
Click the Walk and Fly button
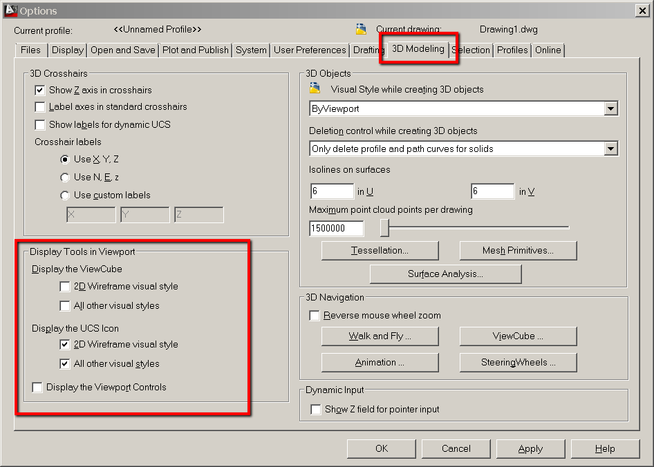point(380,336)
